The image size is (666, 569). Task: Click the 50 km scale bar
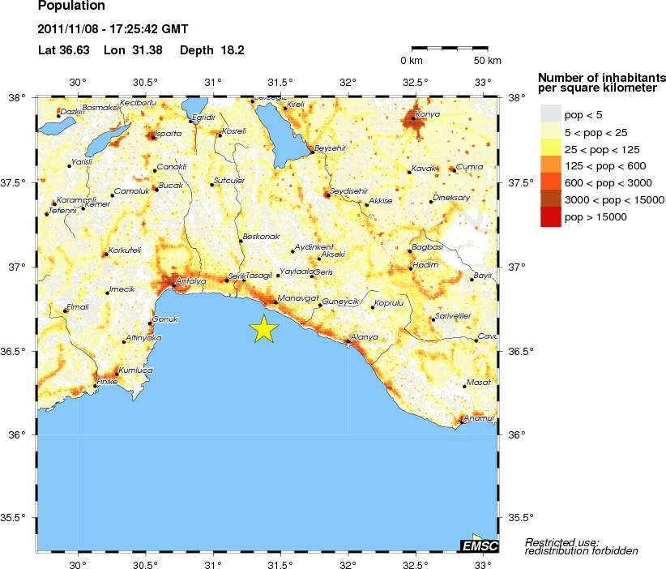[x=450, y=50]
